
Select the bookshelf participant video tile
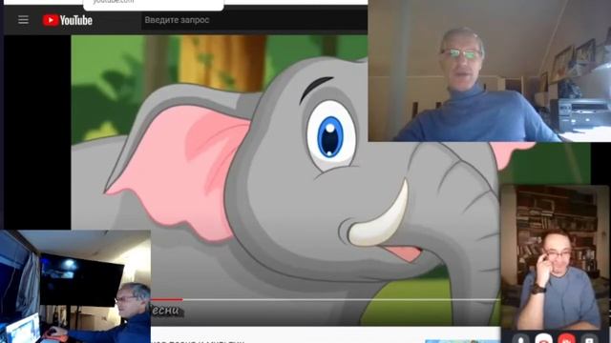(555, 257)
